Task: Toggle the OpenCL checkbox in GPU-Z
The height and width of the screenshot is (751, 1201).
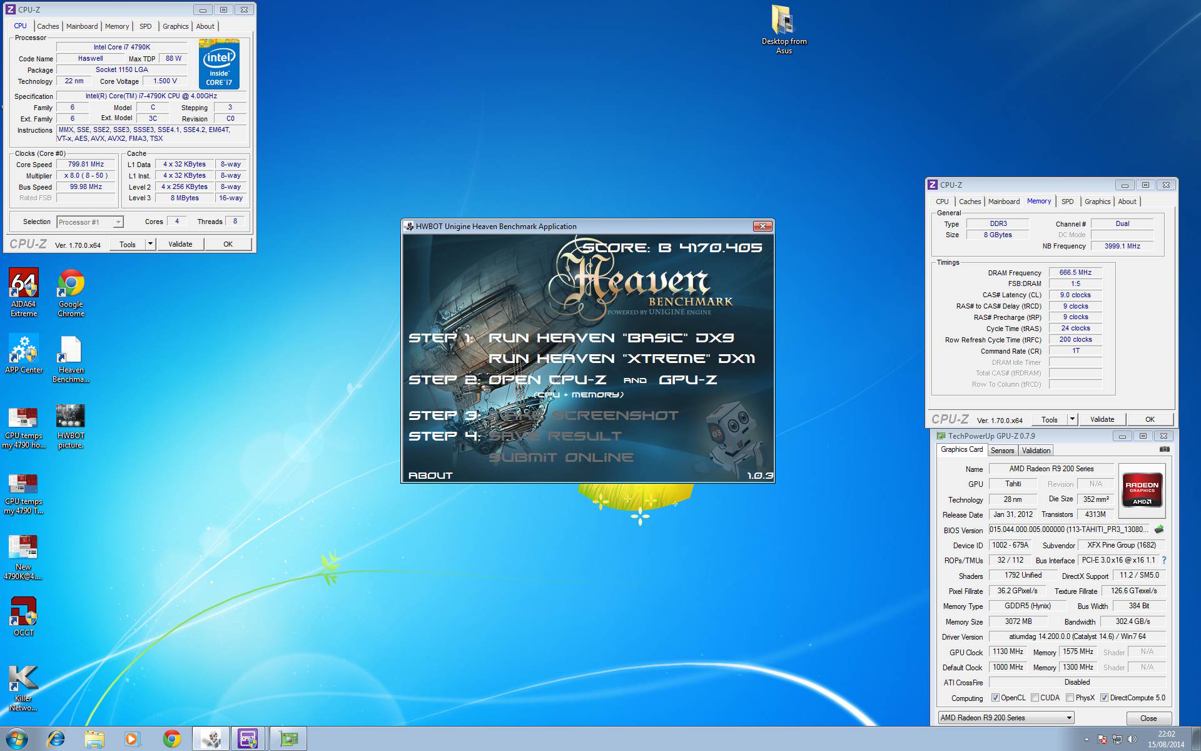Action: (x=995, y=698)
